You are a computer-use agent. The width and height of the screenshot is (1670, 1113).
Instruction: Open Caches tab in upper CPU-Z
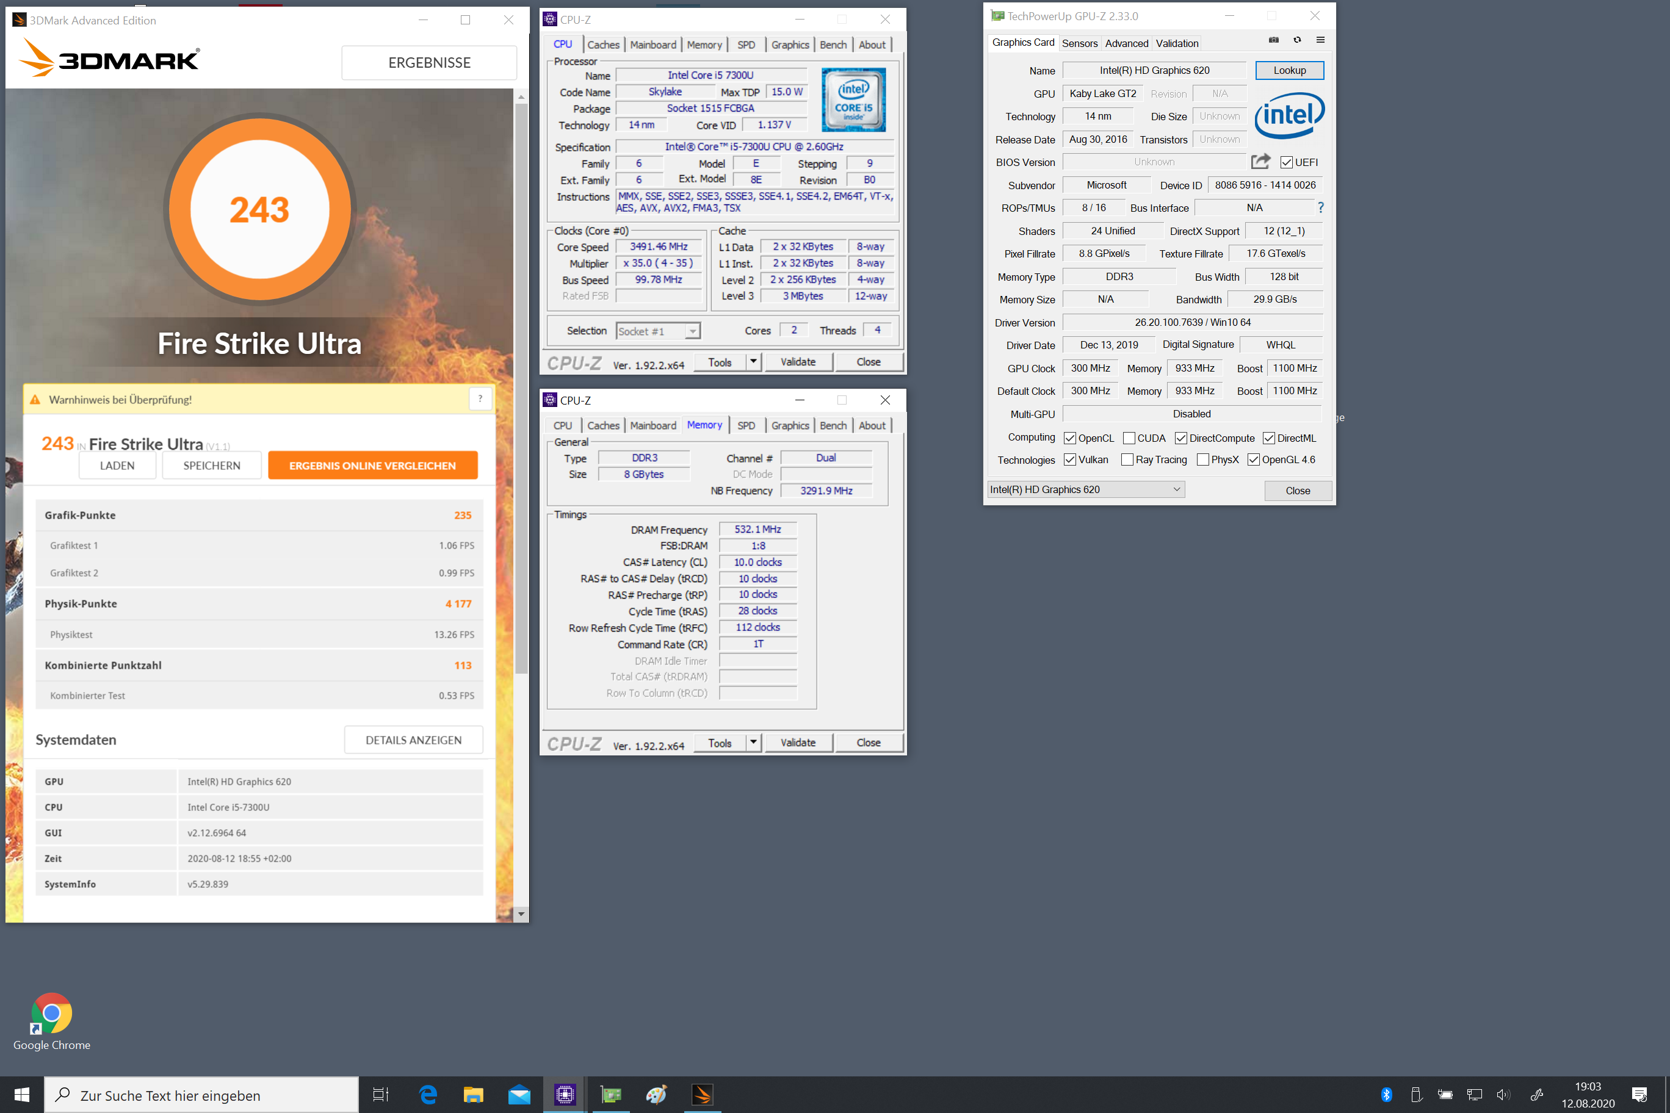603,45
